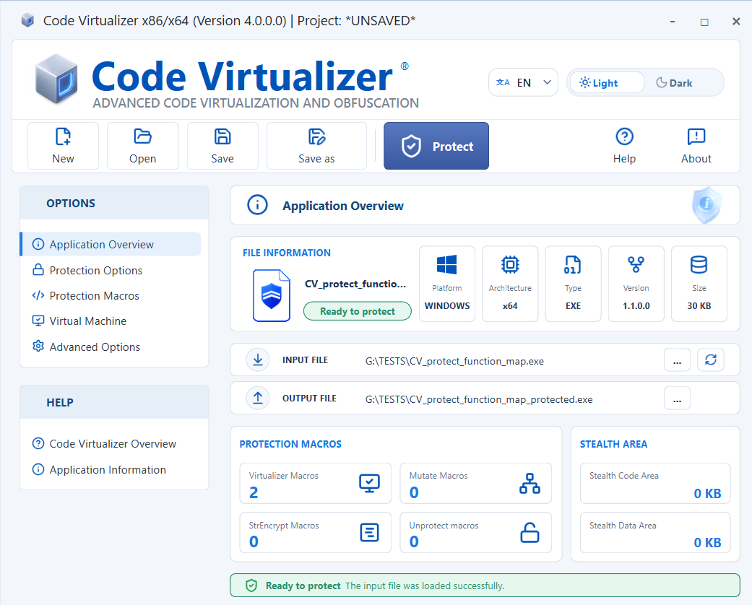Reload the input file with refresh icon
This screenshot has height=605, width=752.
click(711, 360)
